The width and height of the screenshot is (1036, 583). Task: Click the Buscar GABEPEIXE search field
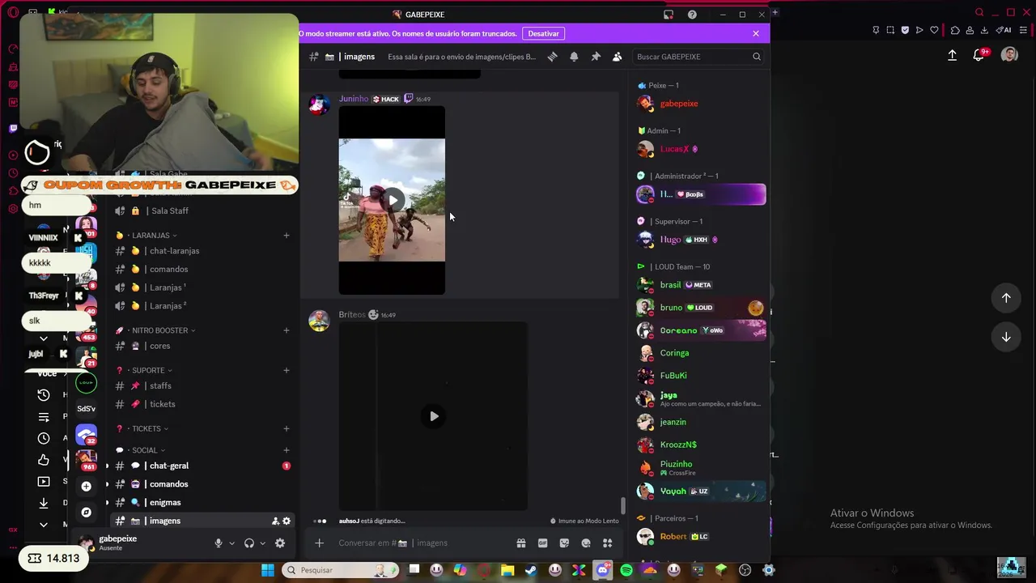(698, 57)
